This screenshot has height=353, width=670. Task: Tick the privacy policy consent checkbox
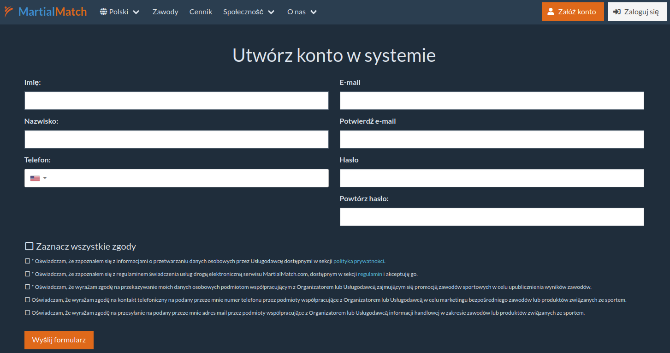(x=27, y=261)
